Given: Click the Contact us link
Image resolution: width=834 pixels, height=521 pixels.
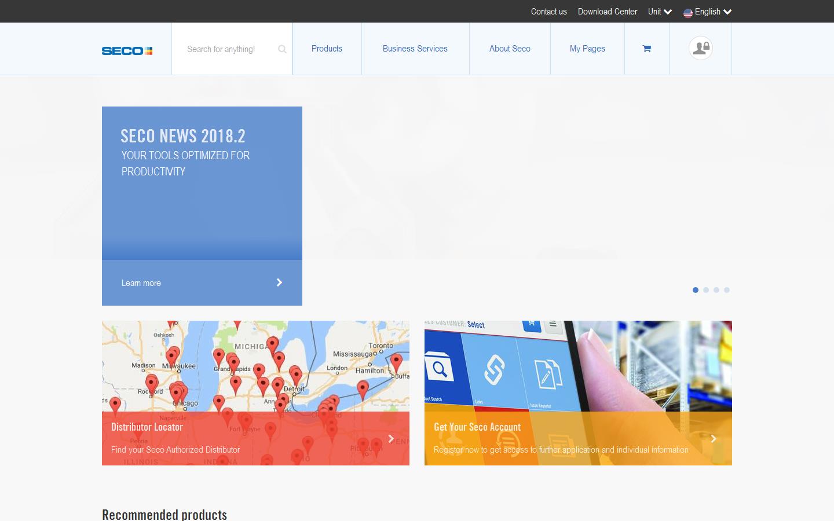Looking at the screenshot, I should (548, 12).
